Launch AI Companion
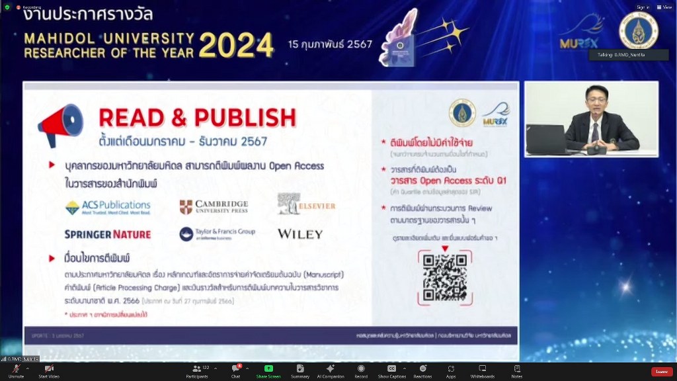Image resolution: width=677 pixels, height=381 pixels. click(330, 370)
